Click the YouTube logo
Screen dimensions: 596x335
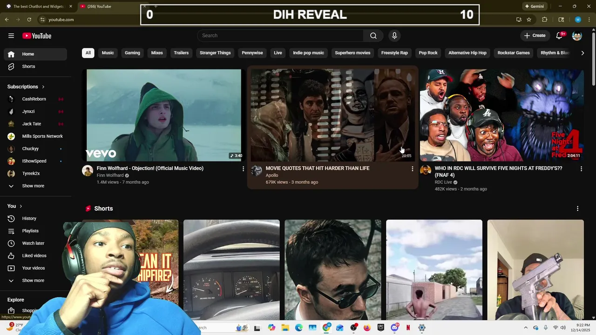click(37, 36)
